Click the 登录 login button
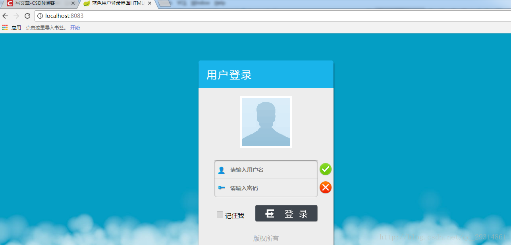Viewport: 511px width, 245px height. (286, 214)
